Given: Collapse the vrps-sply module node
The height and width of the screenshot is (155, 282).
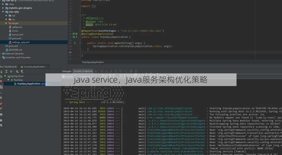Looking at the screenshot, I should [x=3, y=12].
